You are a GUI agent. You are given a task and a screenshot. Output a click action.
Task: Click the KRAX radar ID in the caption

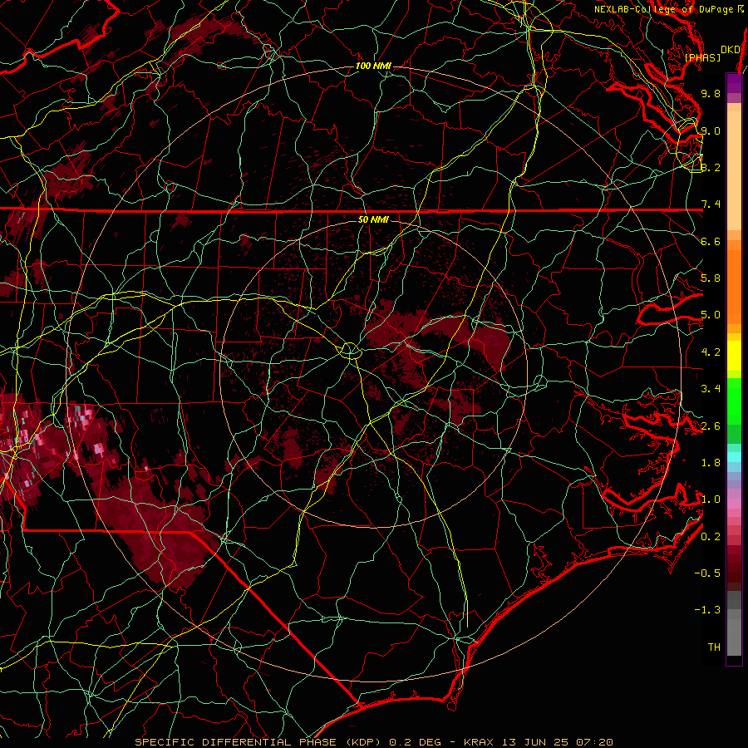(x=481, y=742)
